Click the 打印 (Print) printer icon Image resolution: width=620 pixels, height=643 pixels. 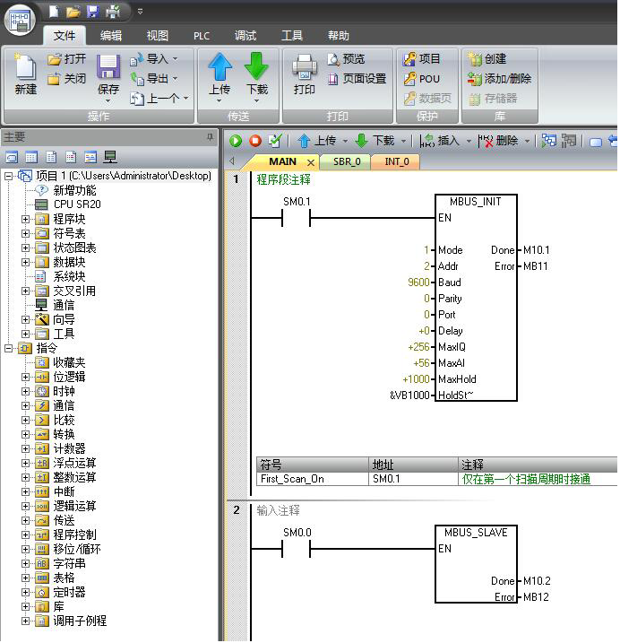point(305,69)
